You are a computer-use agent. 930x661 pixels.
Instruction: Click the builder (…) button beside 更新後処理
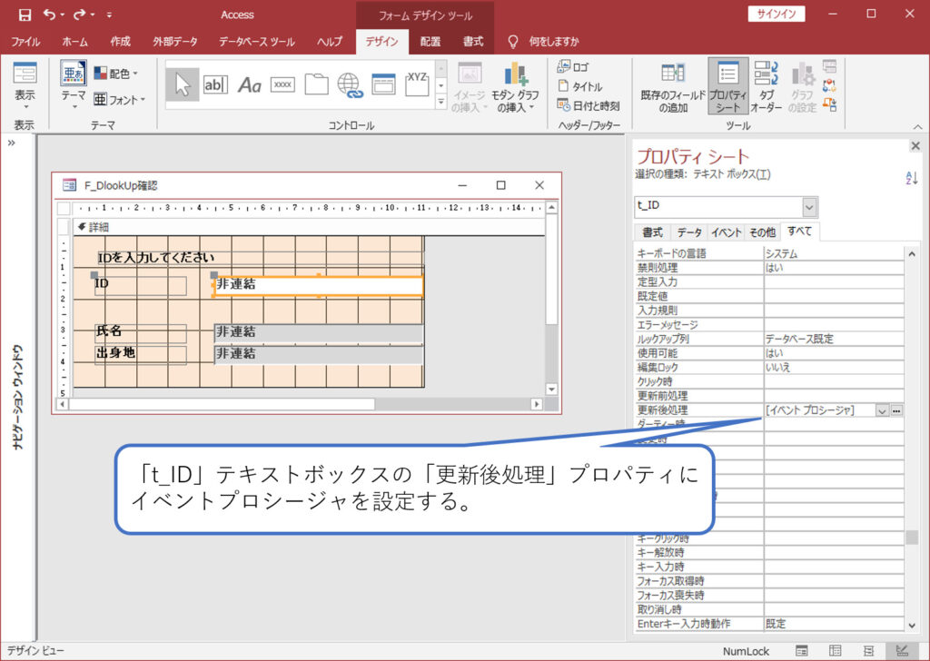(x=896, y=410)
